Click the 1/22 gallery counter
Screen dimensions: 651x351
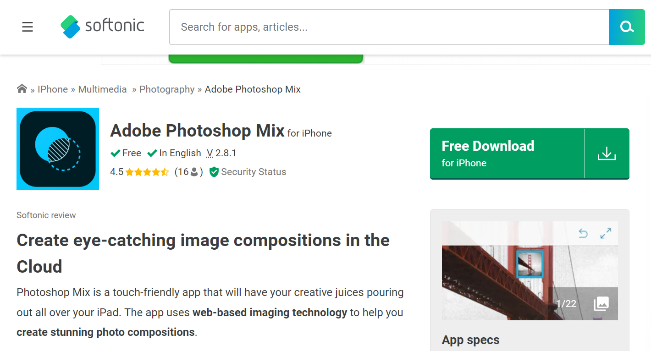[566, 304]
